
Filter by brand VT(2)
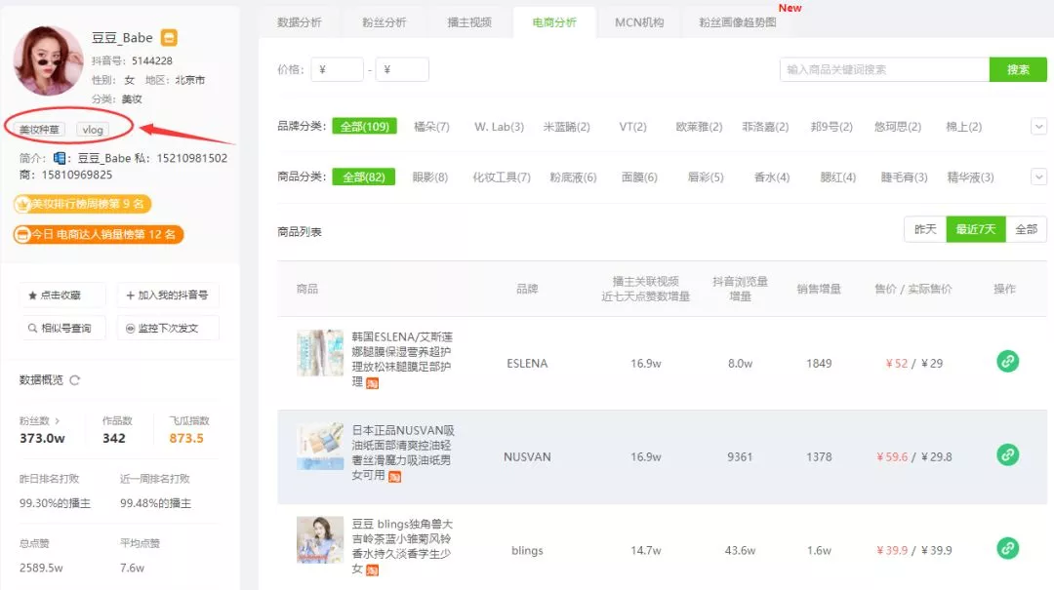(632, 127)
